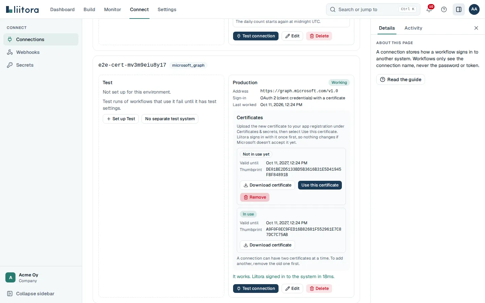
Task: Click Read the guide link
Action: click(x=400, y=79)
